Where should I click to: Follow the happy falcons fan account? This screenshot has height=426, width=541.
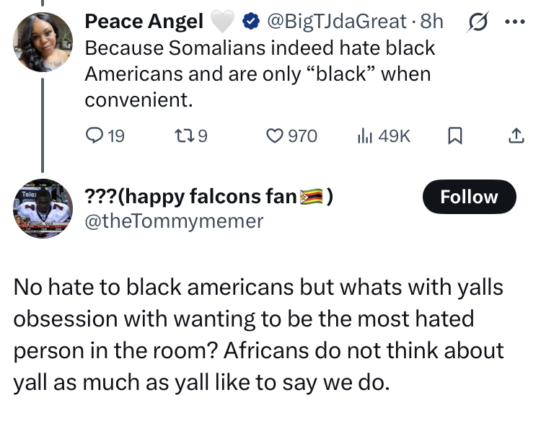469,198
